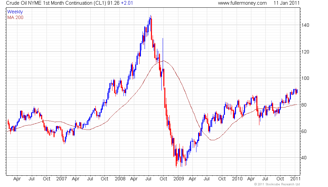Click the 60 price axis label
This screenshot has height=187, width=328.
point(304,131)
